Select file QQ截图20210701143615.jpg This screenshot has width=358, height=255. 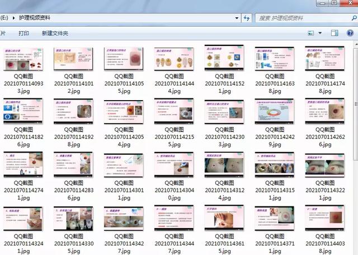tap(224, 230)
